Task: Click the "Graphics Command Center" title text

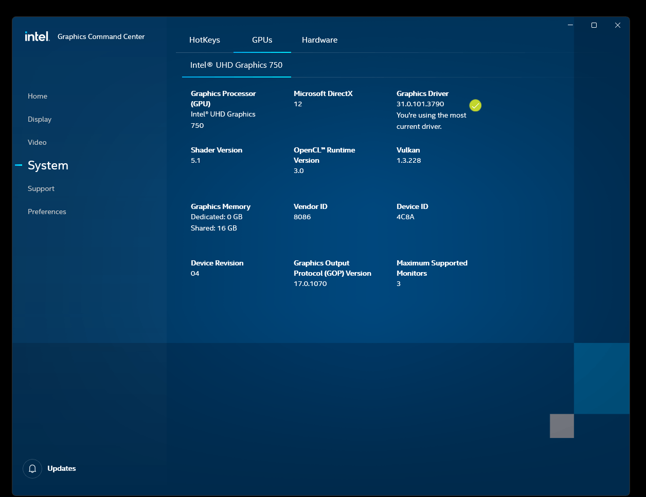Action: click(101, 36)
